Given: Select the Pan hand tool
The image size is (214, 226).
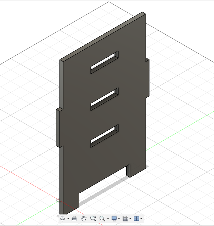Looking at the screenshot, I should point(84,218).
